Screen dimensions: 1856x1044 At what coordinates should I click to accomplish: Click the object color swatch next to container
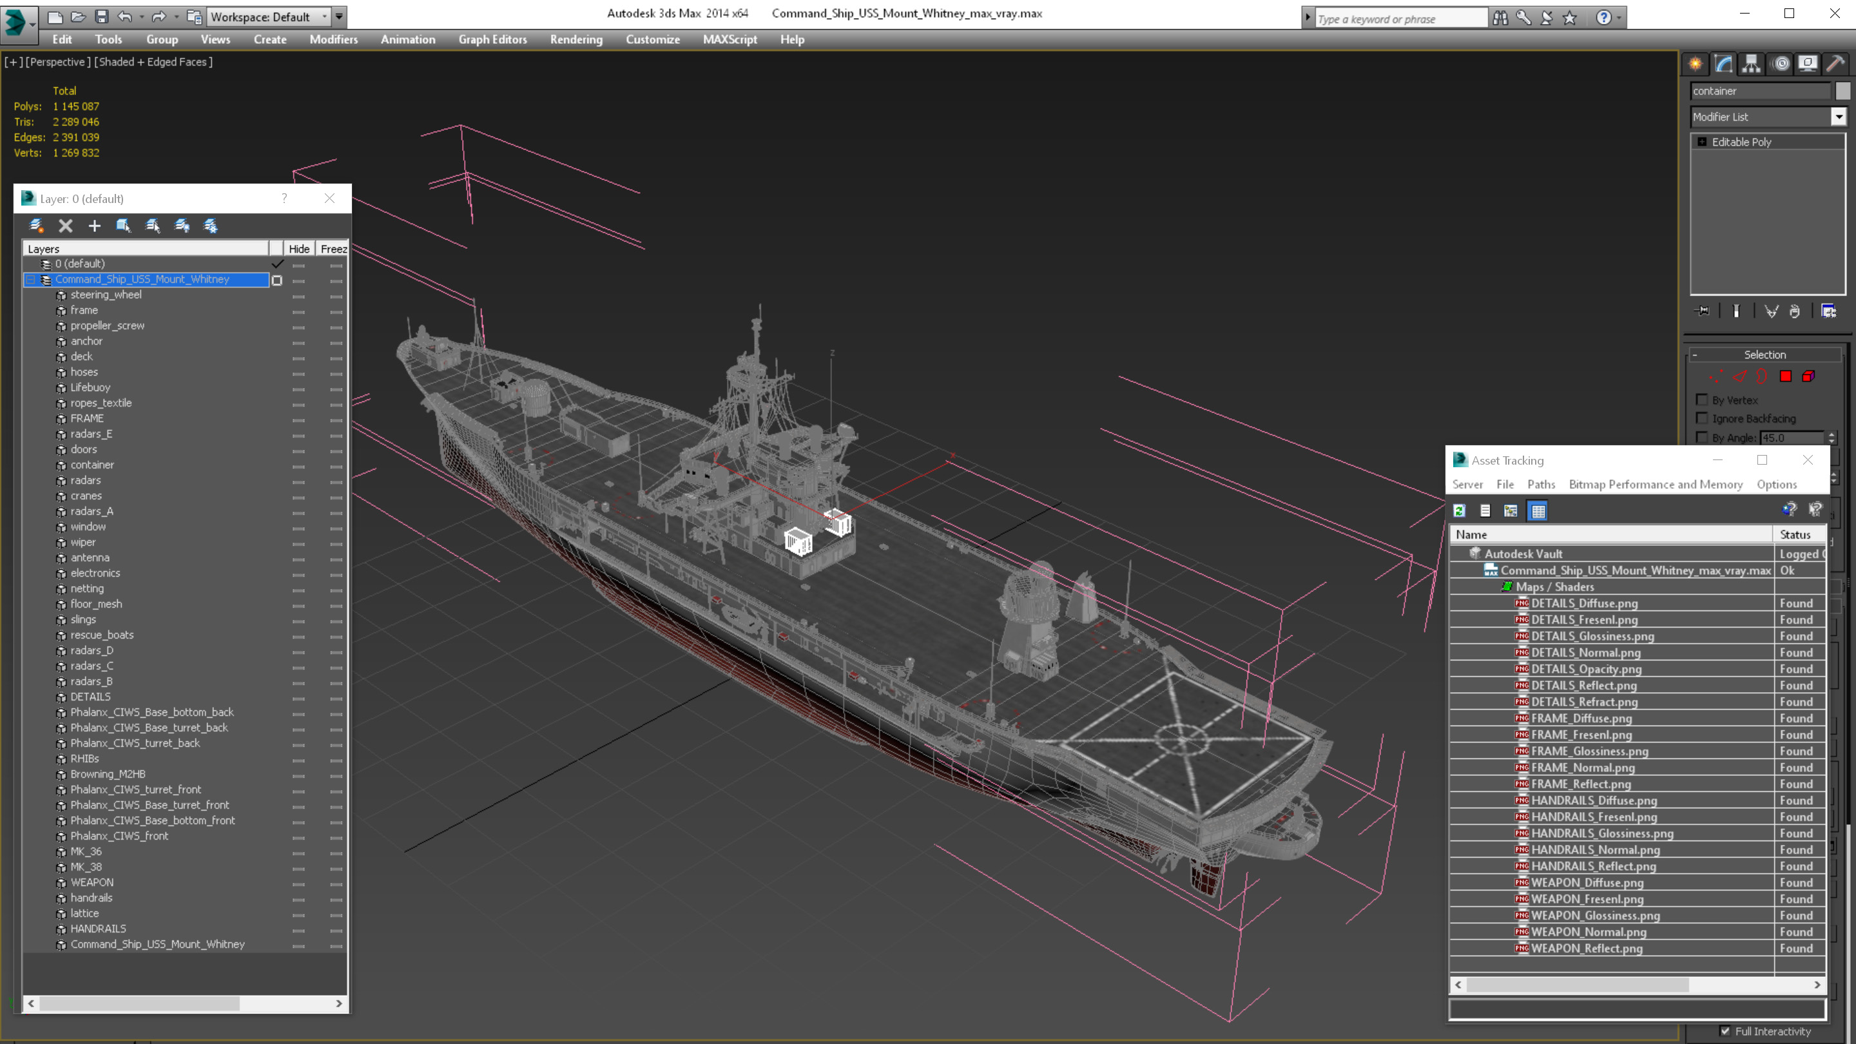tap(1842, 91)
